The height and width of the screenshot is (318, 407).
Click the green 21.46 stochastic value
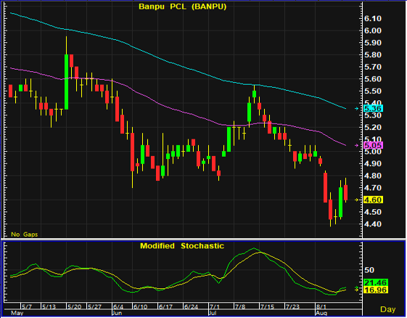point(376,282)
